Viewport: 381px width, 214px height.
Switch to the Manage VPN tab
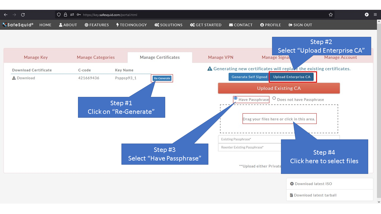(221, 57)
